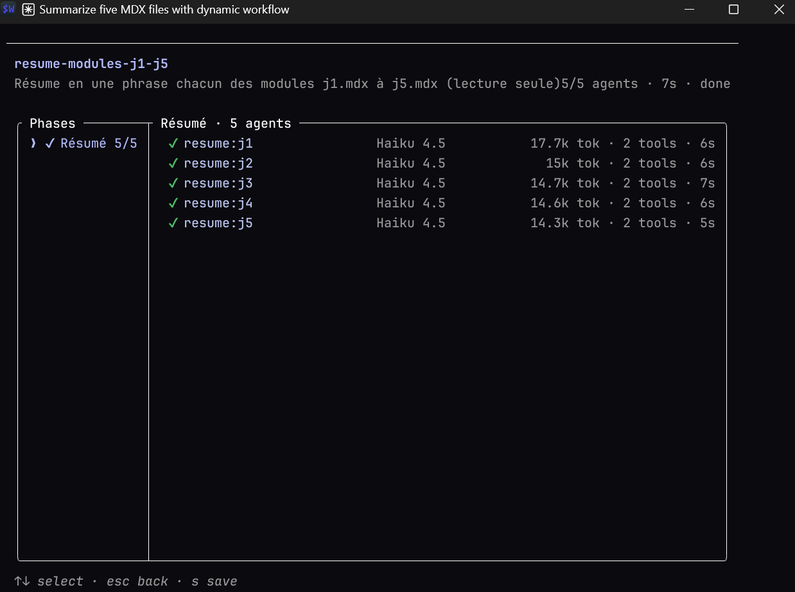Click Haiku 4.5 model on resume:j2 row
This screenshot has height=592, width=795.
click(411, 163)
